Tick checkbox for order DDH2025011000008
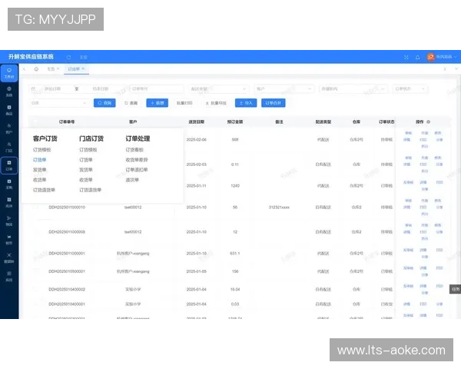The width and height of the screenshot is (461, 369). click(35, 231)
